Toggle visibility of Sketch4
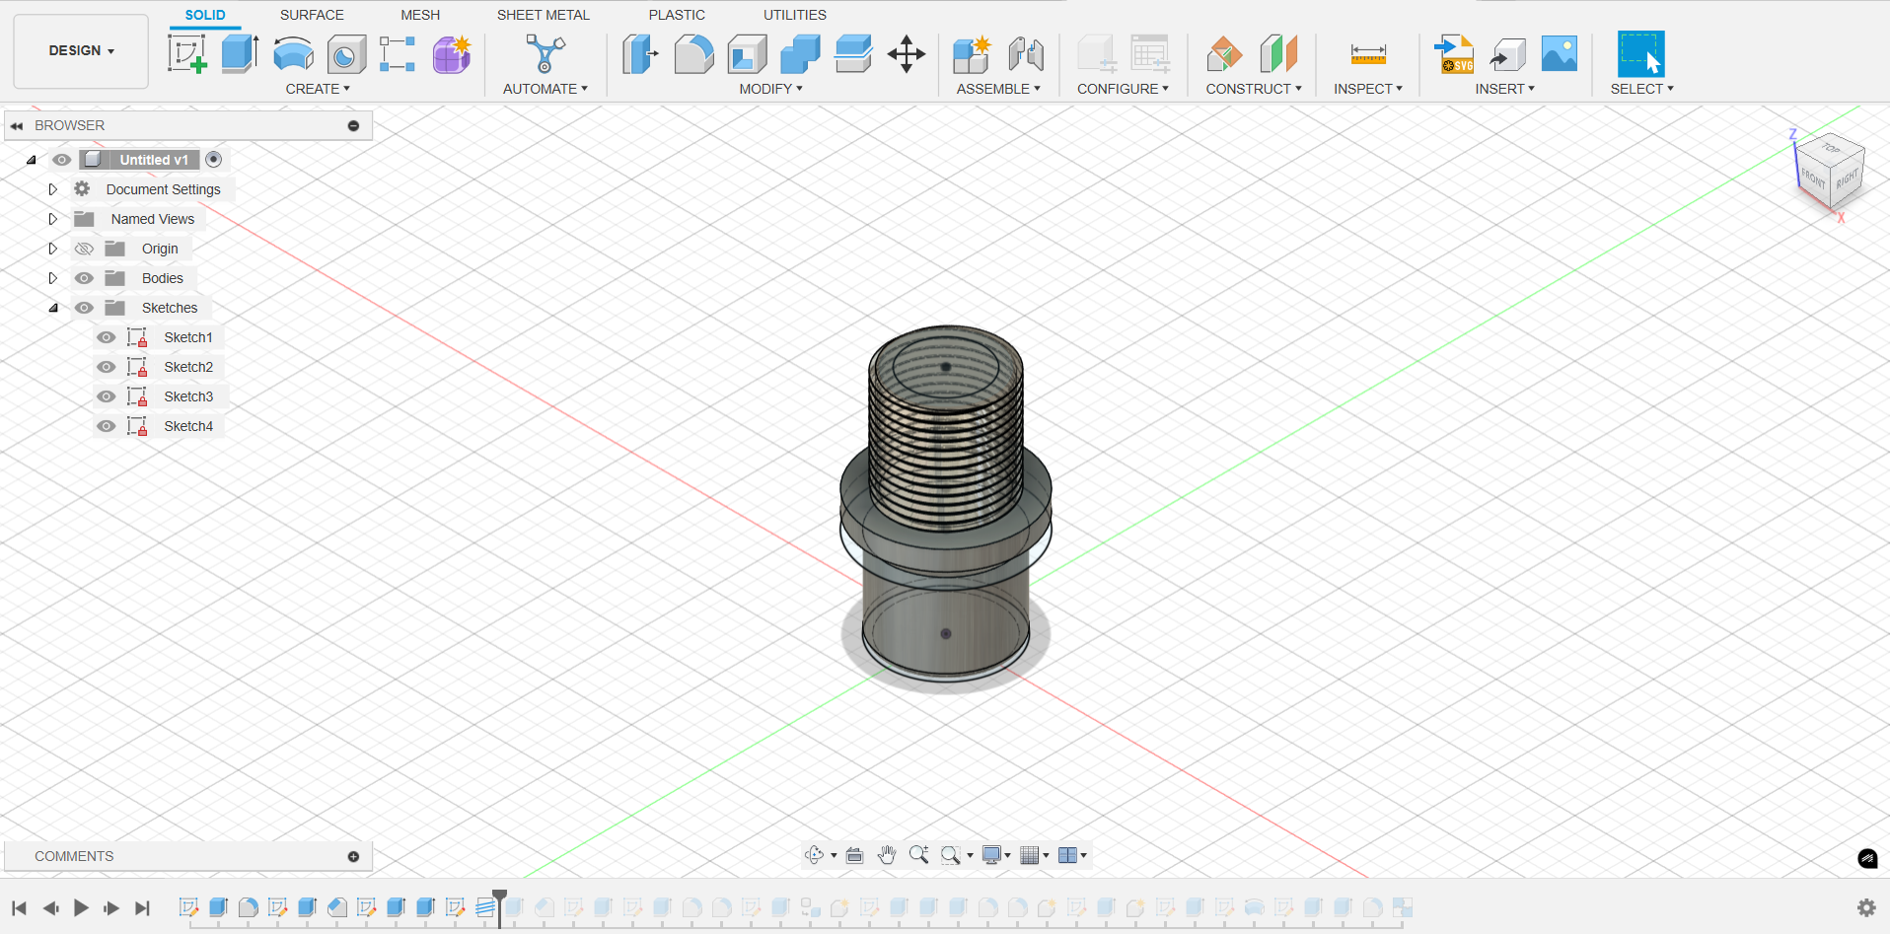 (x=107, y=426)
